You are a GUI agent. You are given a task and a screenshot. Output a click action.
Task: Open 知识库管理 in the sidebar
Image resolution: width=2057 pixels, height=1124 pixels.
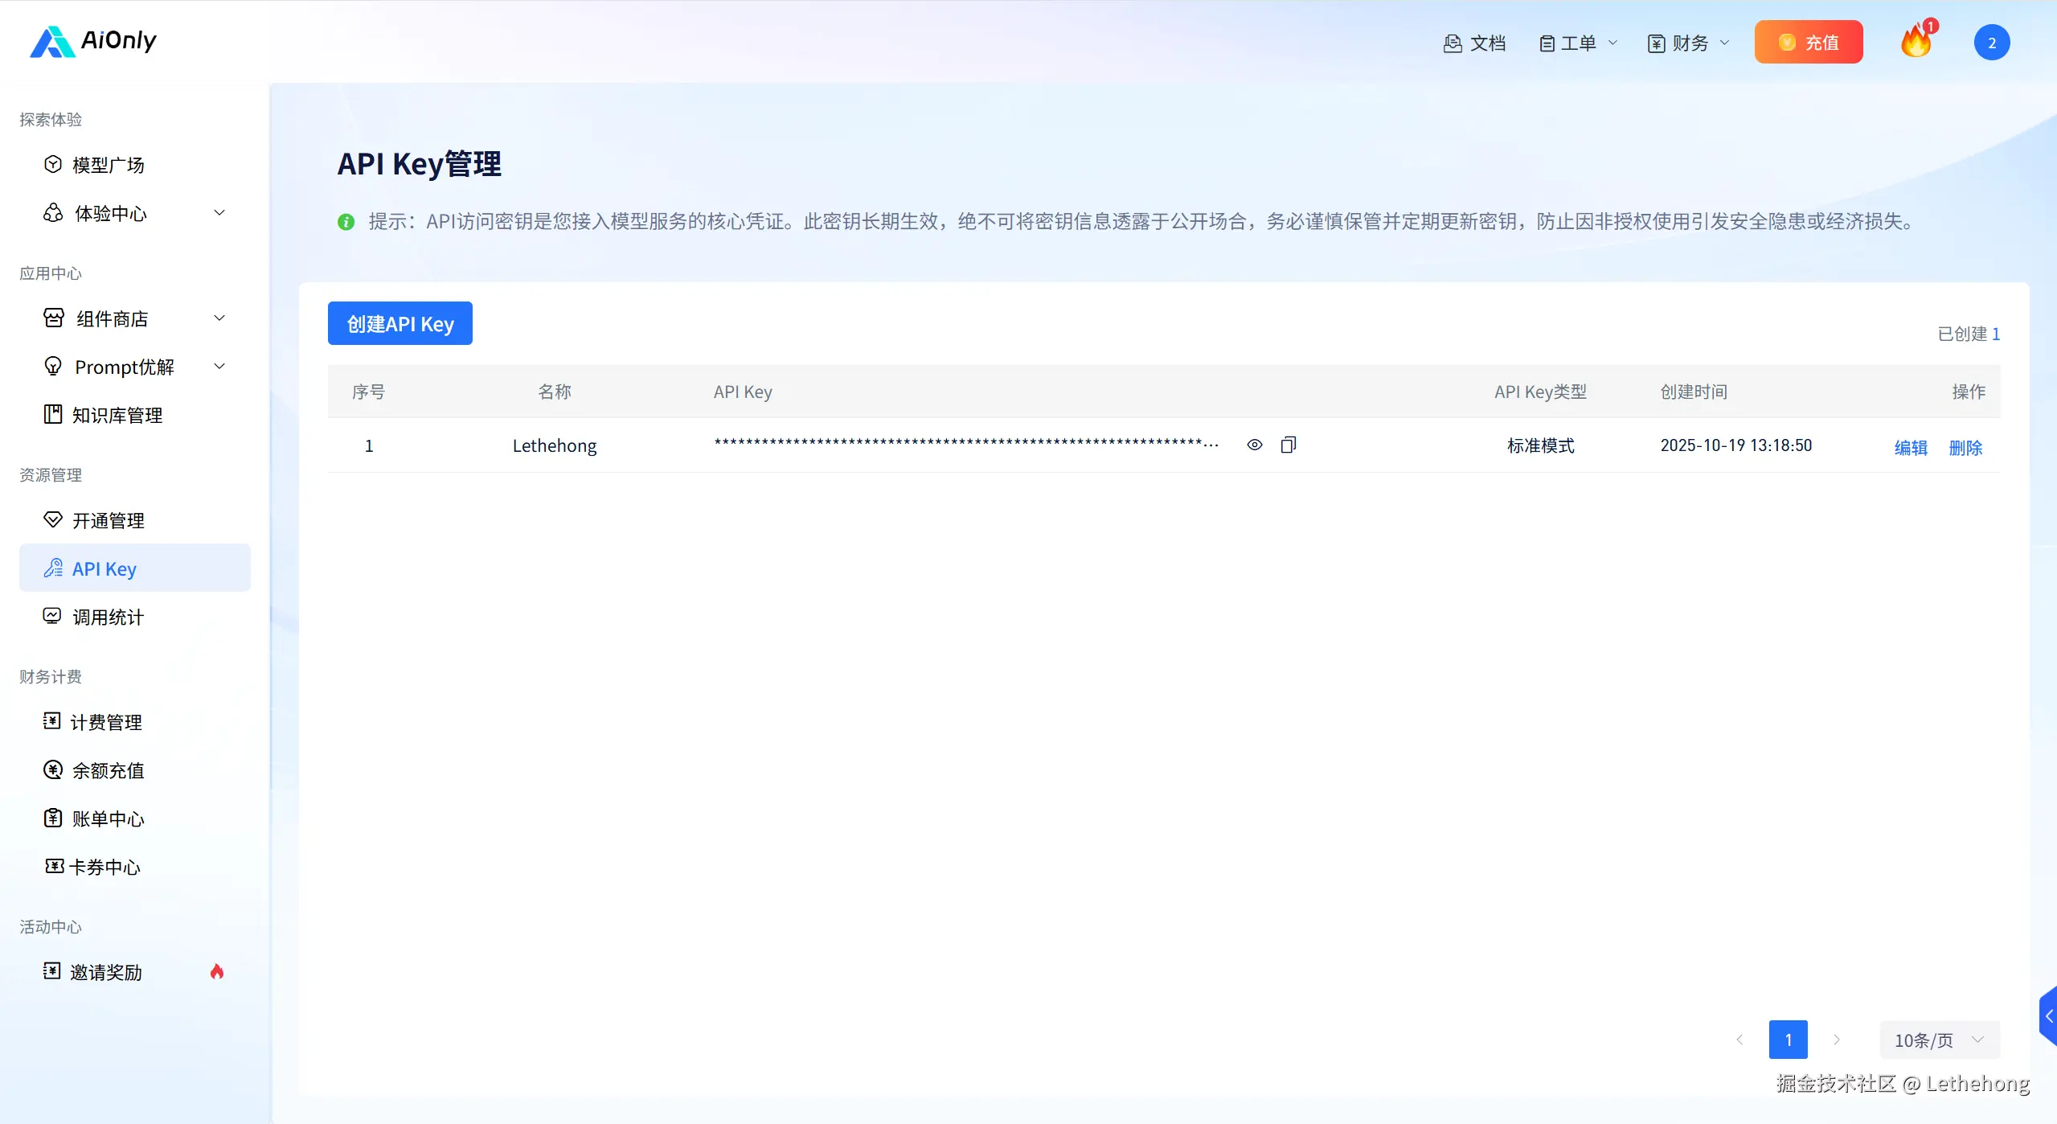(x=117, y=415)
